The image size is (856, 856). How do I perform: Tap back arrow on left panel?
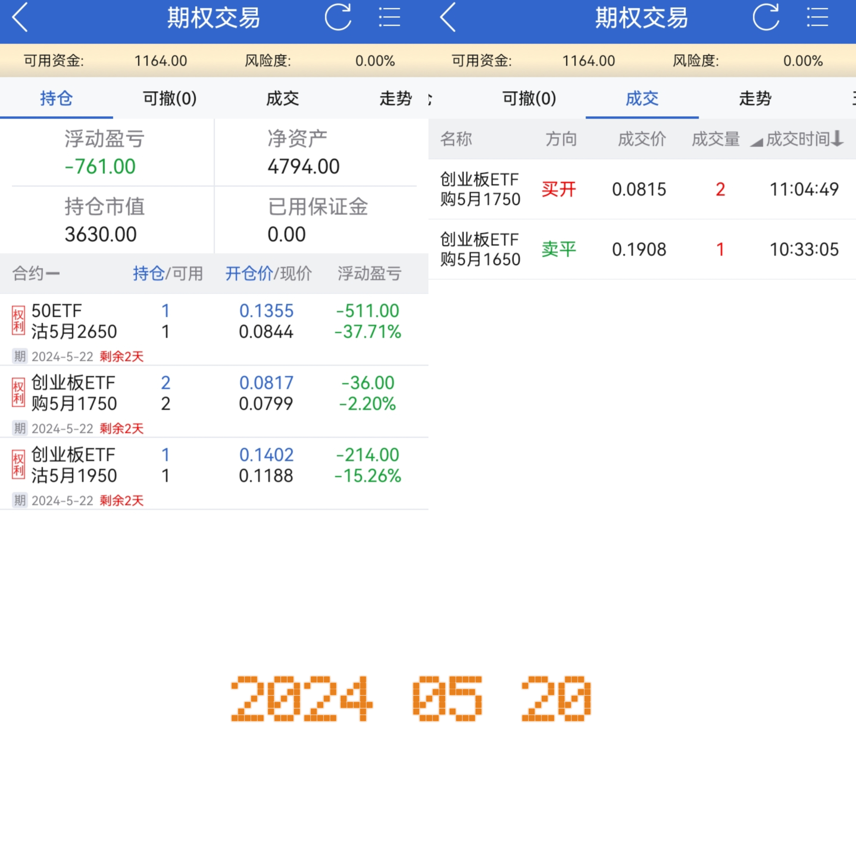(20, 18)
